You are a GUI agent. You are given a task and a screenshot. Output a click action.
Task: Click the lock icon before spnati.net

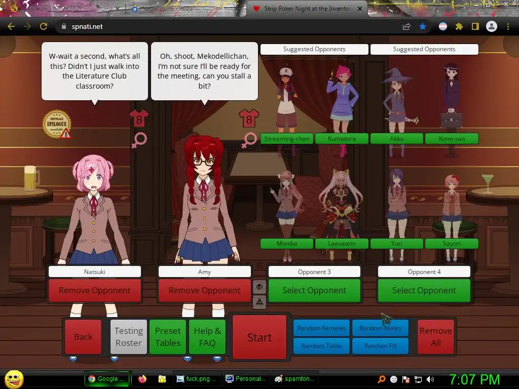[64, 26]
